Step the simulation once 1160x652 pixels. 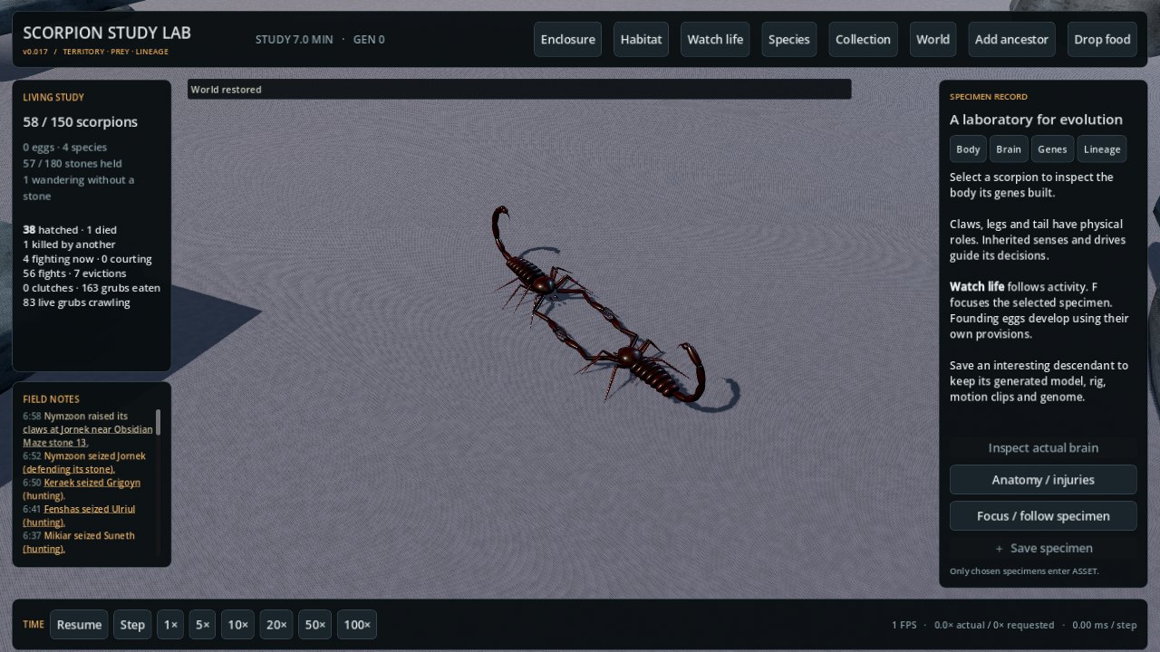click(x=132, y=625)
